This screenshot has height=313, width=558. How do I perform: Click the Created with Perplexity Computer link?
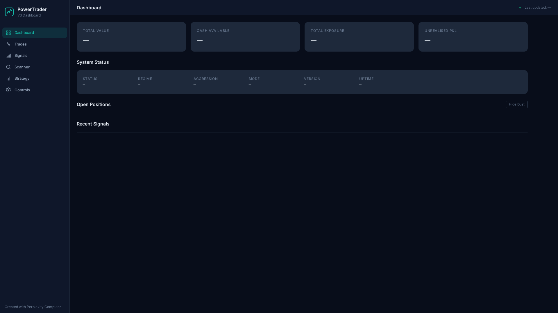(33, 307)
